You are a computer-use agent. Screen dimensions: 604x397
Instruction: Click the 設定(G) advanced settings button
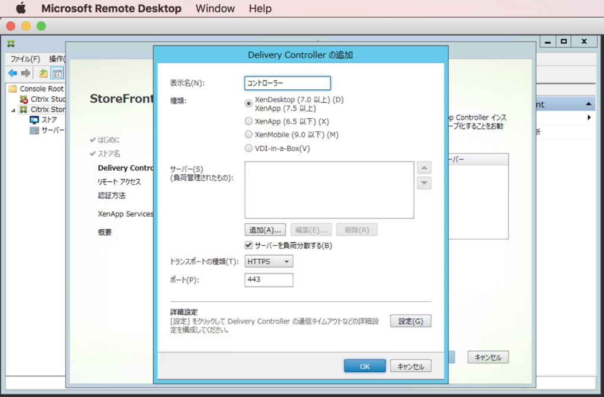click(x=411, y=321)
